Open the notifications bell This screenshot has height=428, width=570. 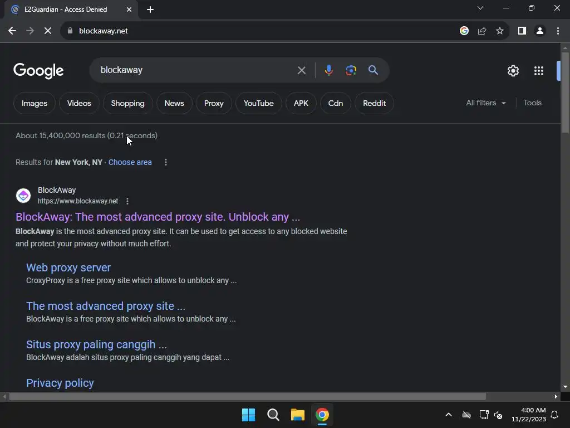(554, 415)
